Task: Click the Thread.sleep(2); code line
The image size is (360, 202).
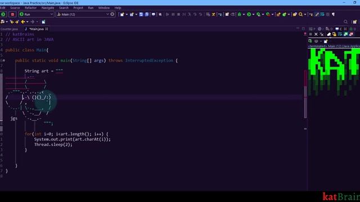Action: point(53,145)
